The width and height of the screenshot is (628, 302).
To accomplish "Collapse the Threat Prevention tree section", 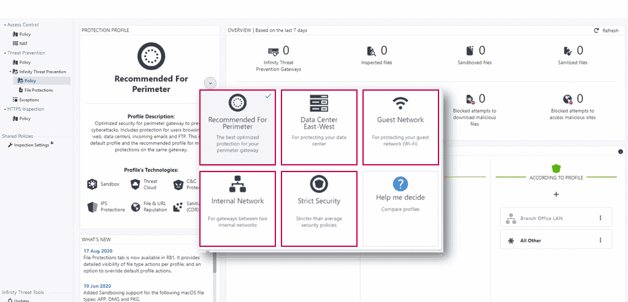I will [x=5, y=53].
